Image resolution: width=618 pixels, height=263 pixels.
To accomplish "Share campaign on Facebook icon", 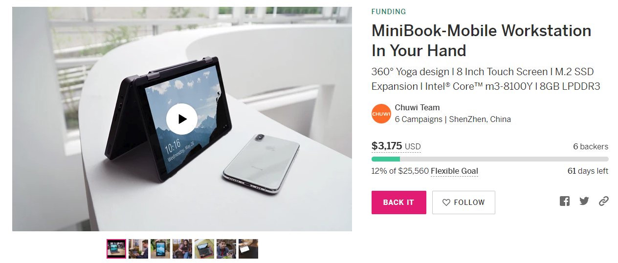I will click(x=565, y=201).
